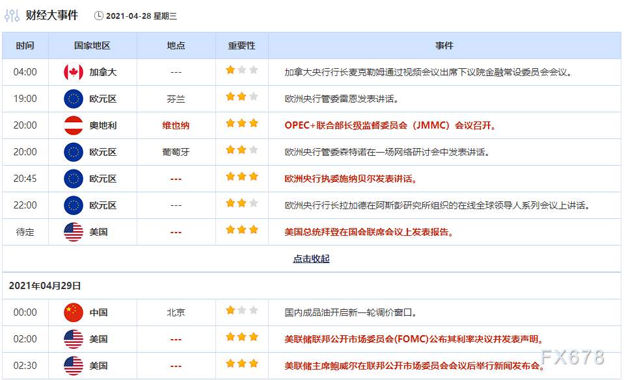This screenshot has height=380, width=624.
Task: Click the 葡萄牙 location cell
Action: pyautogui.click(x=176, y=152)
